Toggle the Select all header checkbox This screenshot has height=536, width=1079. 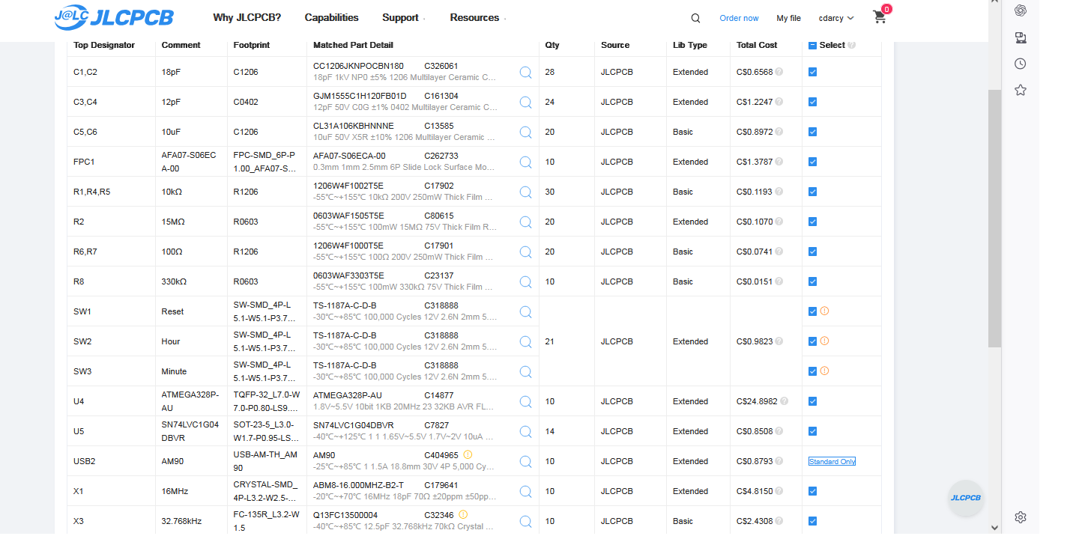(x=812, y=45)
